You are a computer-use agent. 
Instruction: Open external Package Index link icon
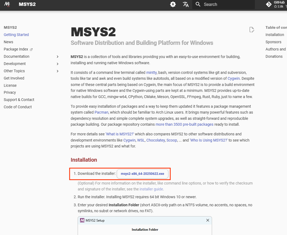click(31, 49)
